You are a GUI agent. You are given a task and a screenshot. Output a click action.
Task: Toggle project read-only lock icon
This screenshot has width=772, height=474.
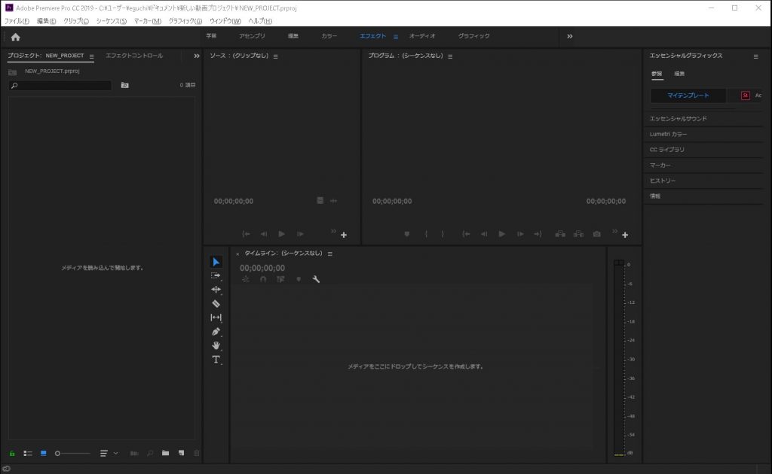pyautogui.click(x=12, y=453)
